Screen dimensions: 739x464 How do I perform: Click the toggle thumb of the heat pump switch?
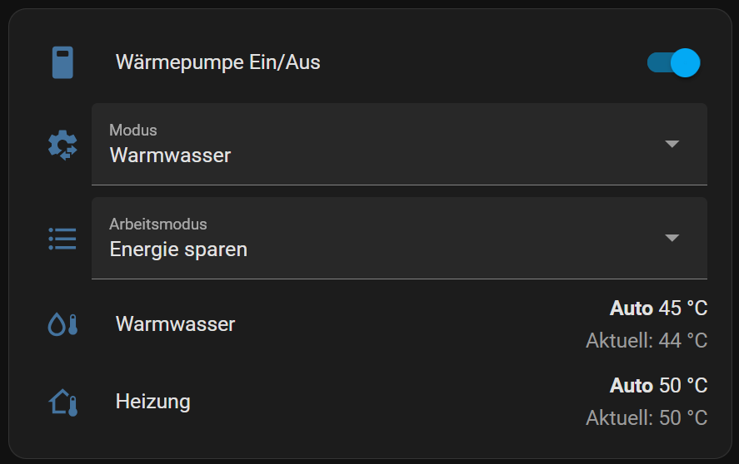(x=685, y=62)
